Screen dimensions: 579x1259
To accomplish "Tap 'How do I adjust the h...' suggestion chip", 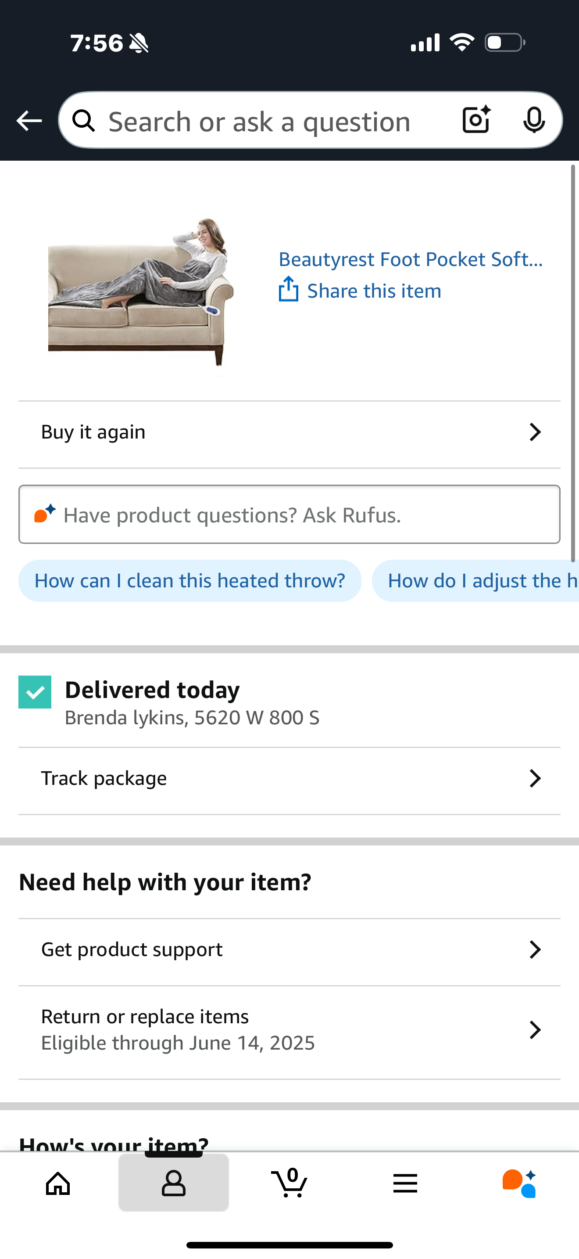I will 476,581.
